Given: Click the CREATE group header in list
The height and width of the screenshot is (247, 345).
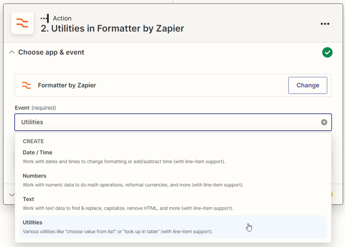Looking at the screenshot, I should (33, 141).
